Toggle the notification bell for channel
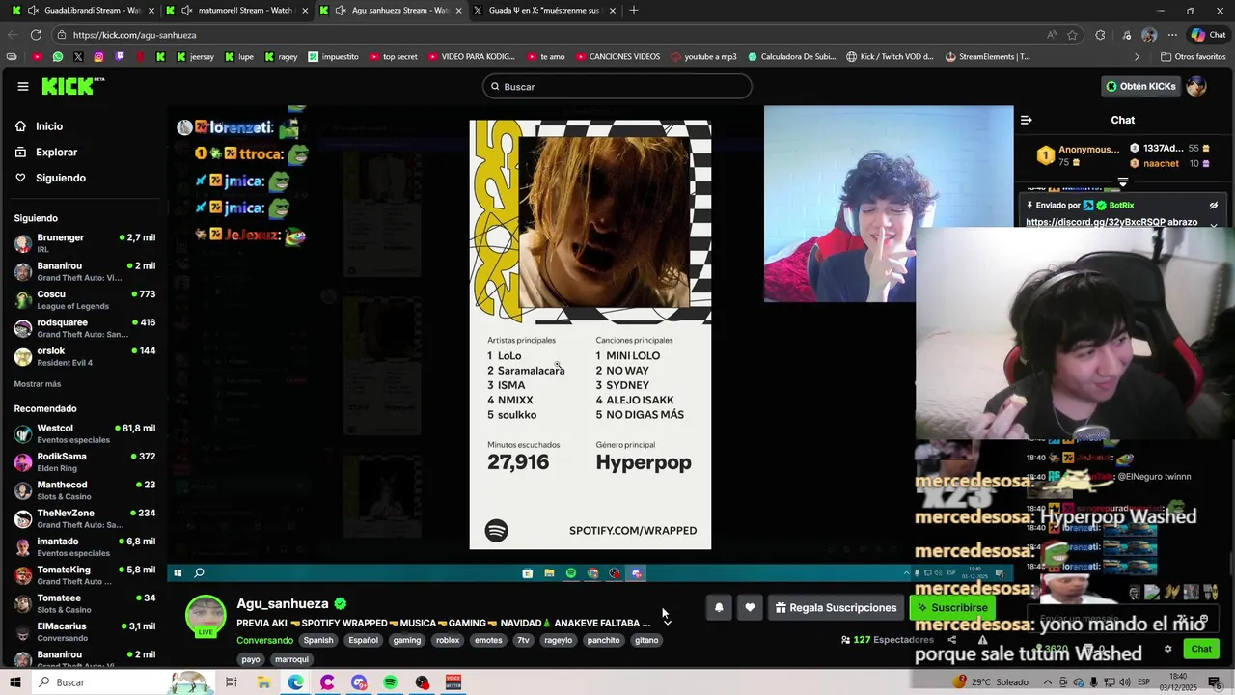 click(x=719, y=607)
